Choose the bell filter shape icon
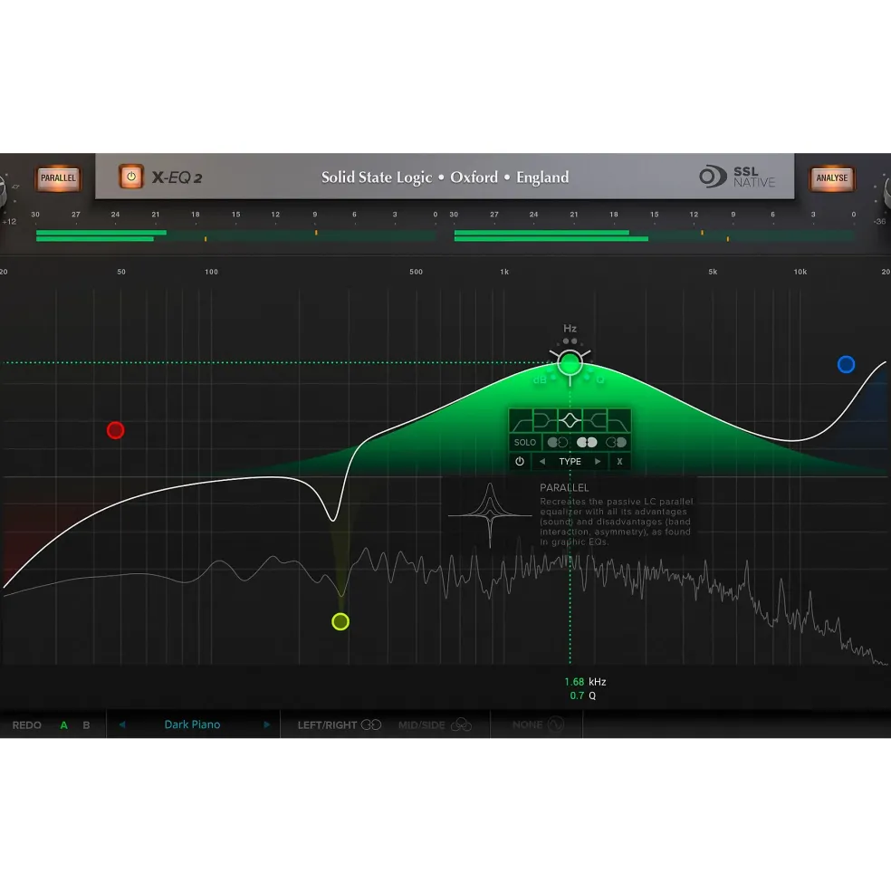The height and width of the screenshot is (892, 891). tap(570, 421)
